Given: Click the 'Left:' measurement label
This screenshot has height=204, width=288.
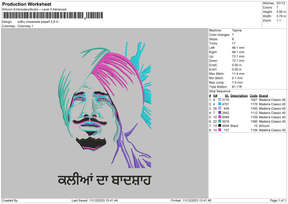Looking at the screenshot, I should pos(212,48).
